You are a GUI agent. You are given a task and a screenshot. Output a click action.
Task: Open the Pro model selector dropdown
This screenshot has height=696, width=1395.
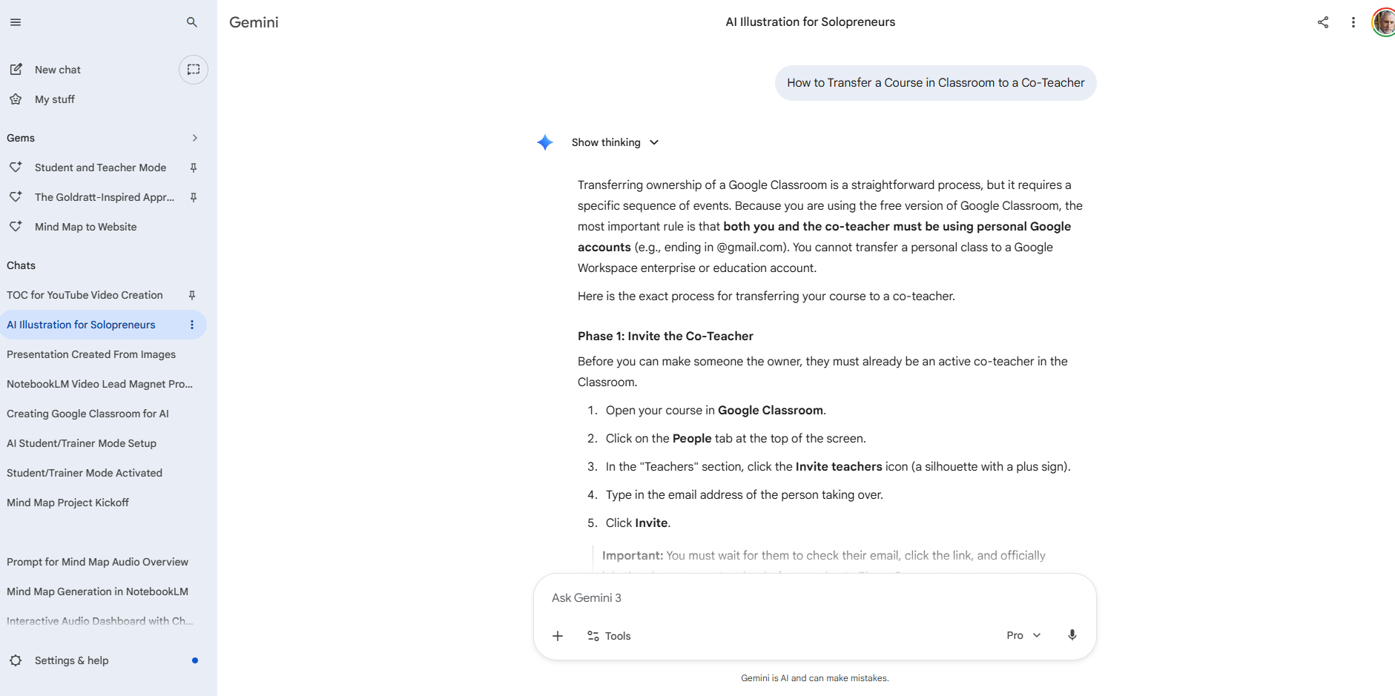pos(1023,635)
